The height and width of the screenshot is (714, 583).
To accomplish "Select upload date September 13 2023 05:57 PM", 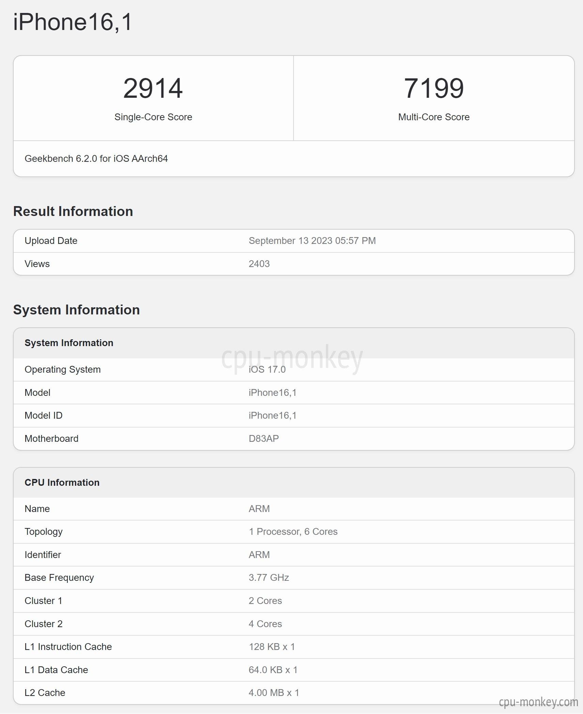I will tap(312, 240).
